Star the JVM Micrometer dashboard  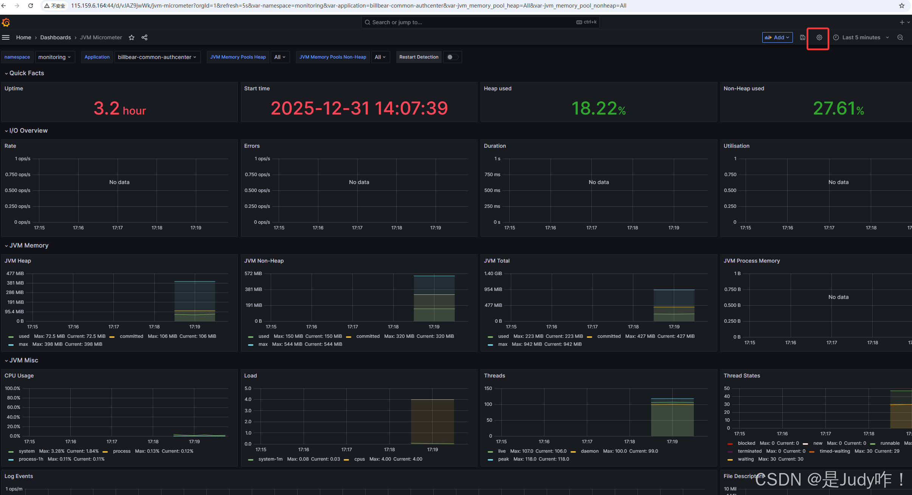[x=132, y=37]
